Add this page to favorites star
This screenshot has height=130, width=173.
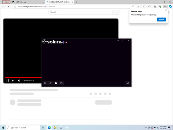138,7
